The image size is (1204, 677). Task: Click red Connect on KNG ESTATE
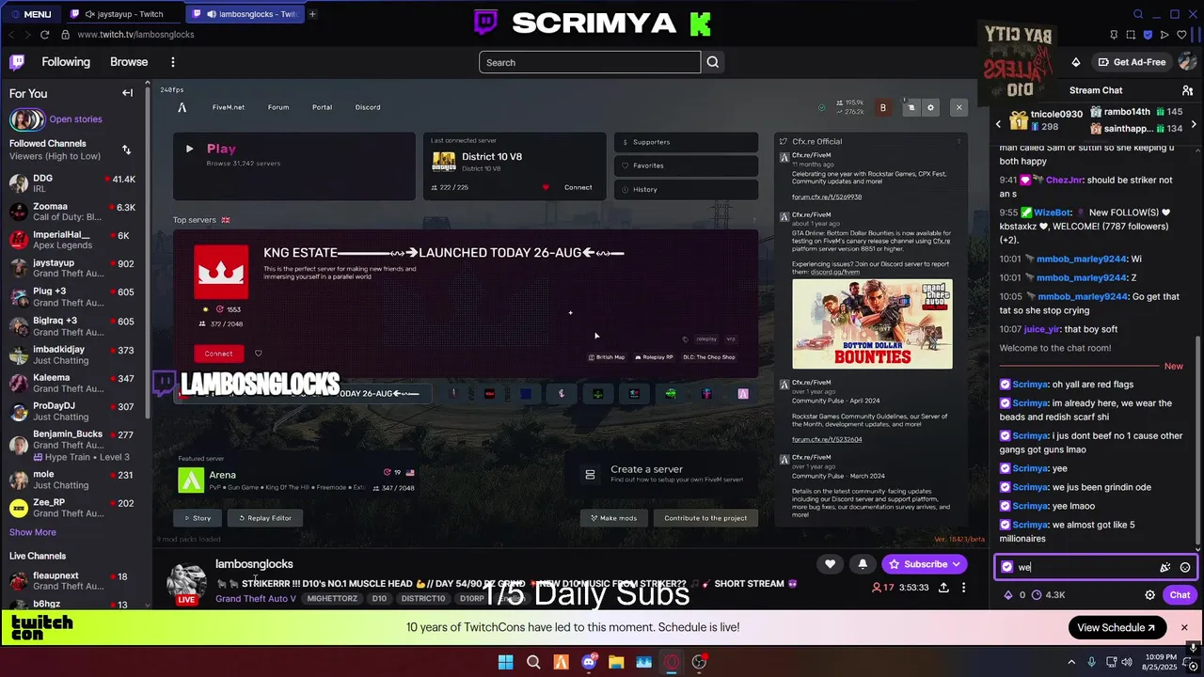[218, 354]
